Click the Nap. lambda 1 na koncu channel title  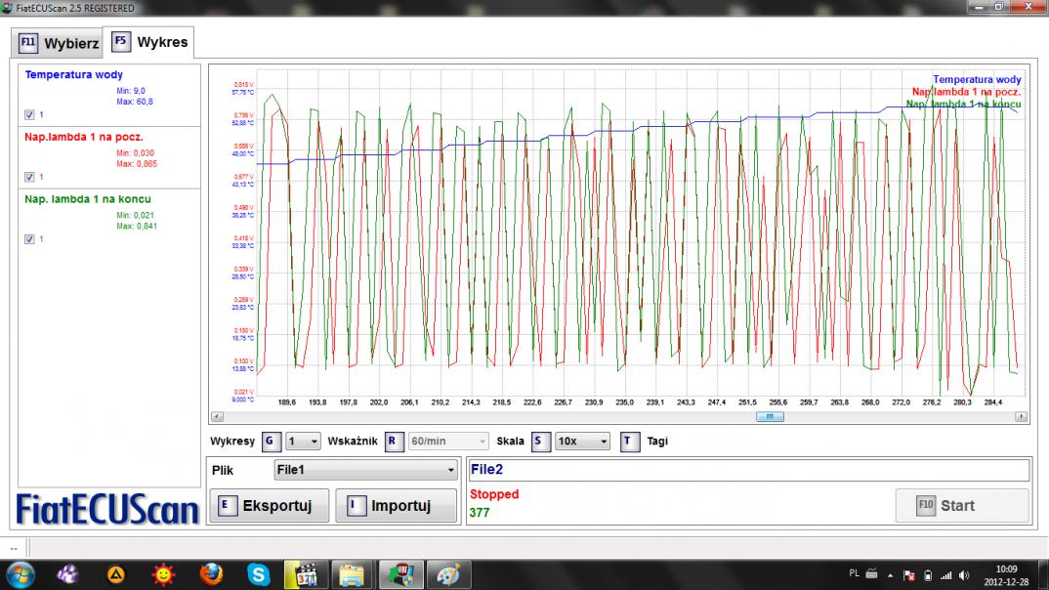click(88, 198)
